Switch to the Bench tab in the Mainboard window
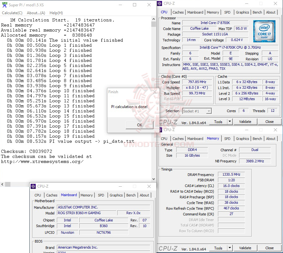 coord(131,195)
